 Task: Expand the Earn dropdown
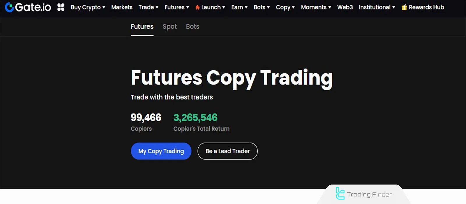[x=237, y=7]
